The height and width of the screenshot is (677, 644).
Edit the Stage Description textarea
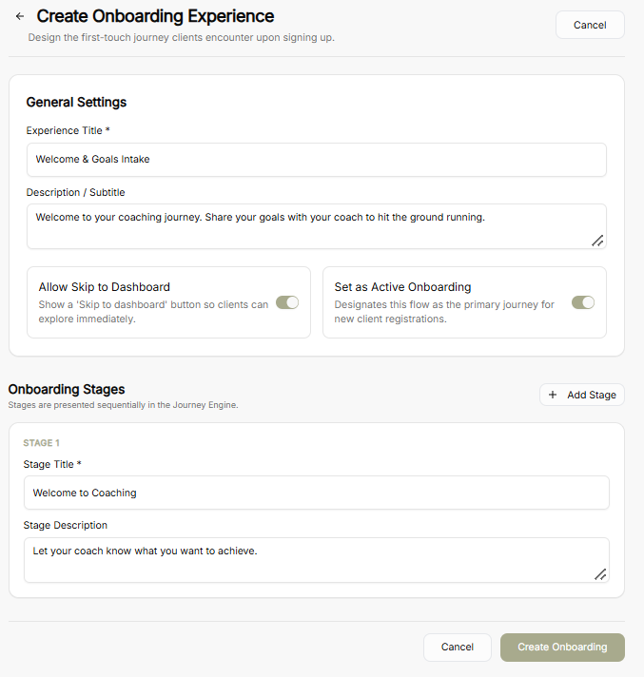(317, 560)
